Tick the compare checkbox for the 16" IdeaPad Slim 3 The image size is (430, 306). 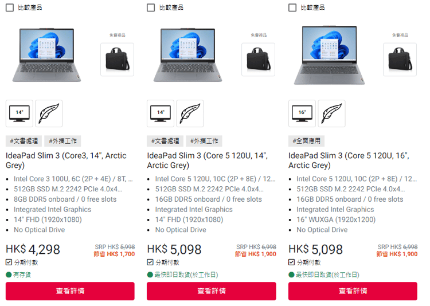coord(292,7)
